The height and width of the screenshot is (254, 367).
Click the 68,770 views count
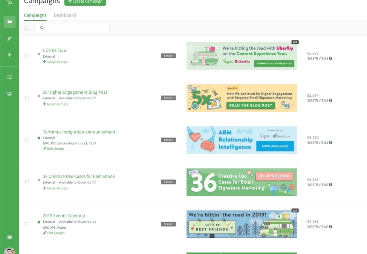pos(313,137)
